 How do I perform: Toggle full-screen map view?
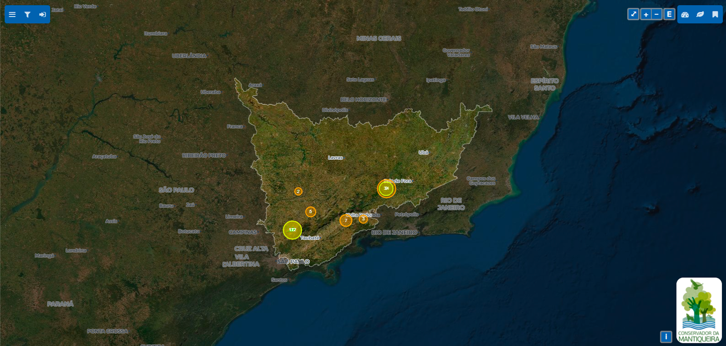click(633, 14)
